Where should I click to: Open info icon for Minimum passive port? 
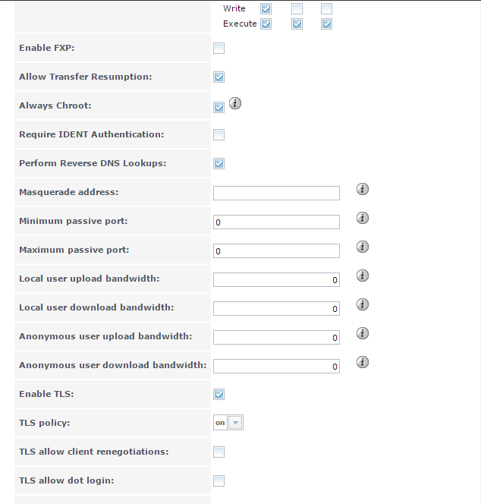[x=363, y=218]
